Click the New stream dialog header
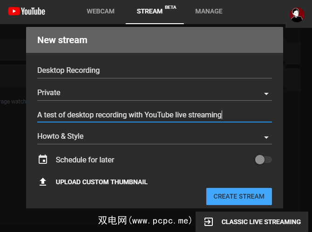Image resolution: width=312 pixels, height=232 pixels. coord(154,40)
